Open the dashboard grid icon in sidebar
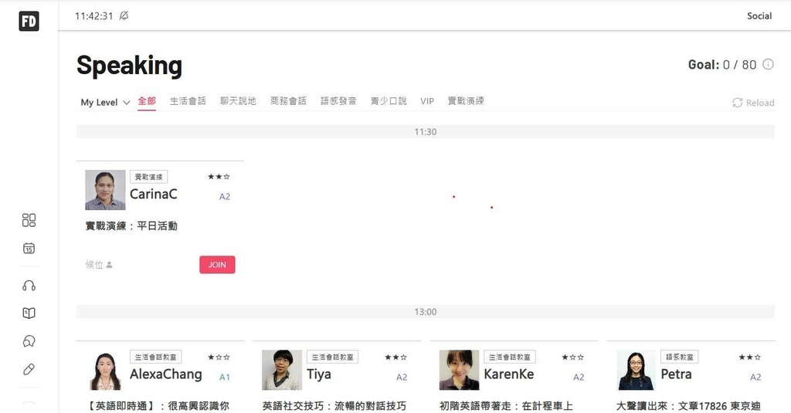Viewport: 791px width, 413px height. pos(29,220)
